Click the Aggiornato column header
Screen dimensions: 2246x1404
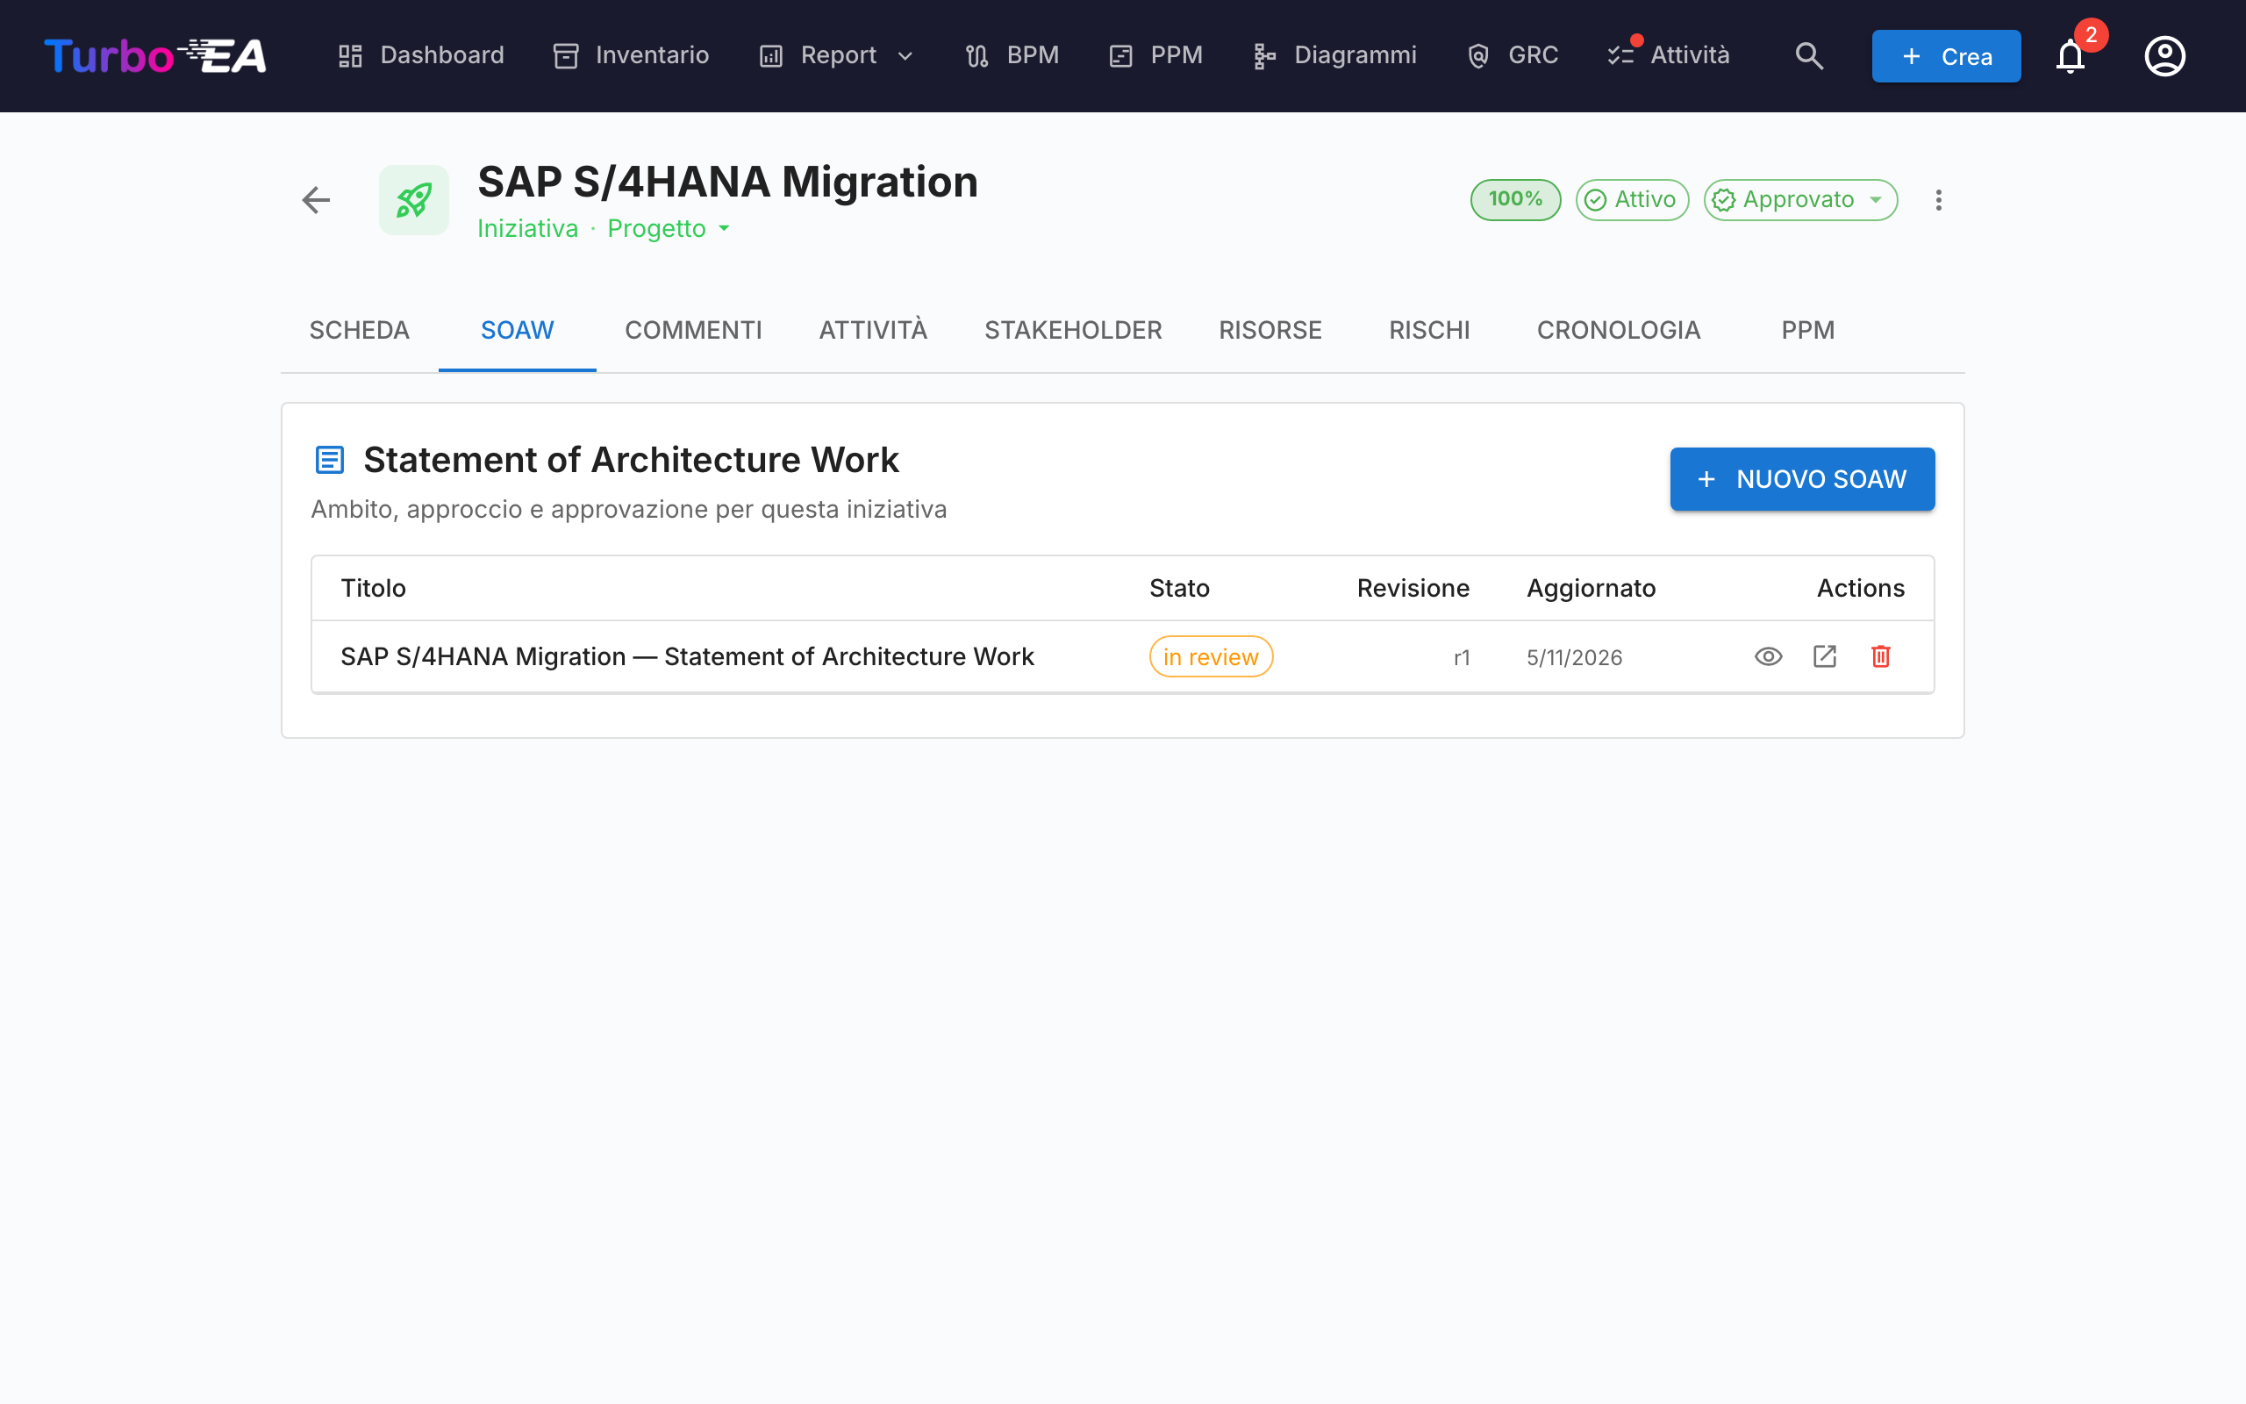(x=1591, y=588)
